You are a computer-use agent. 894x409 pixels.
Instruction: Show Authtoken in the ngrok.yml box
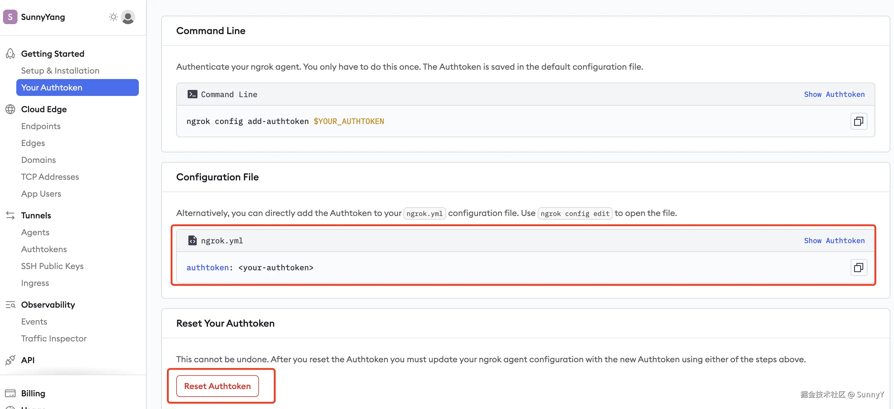[x=834, y=240]
